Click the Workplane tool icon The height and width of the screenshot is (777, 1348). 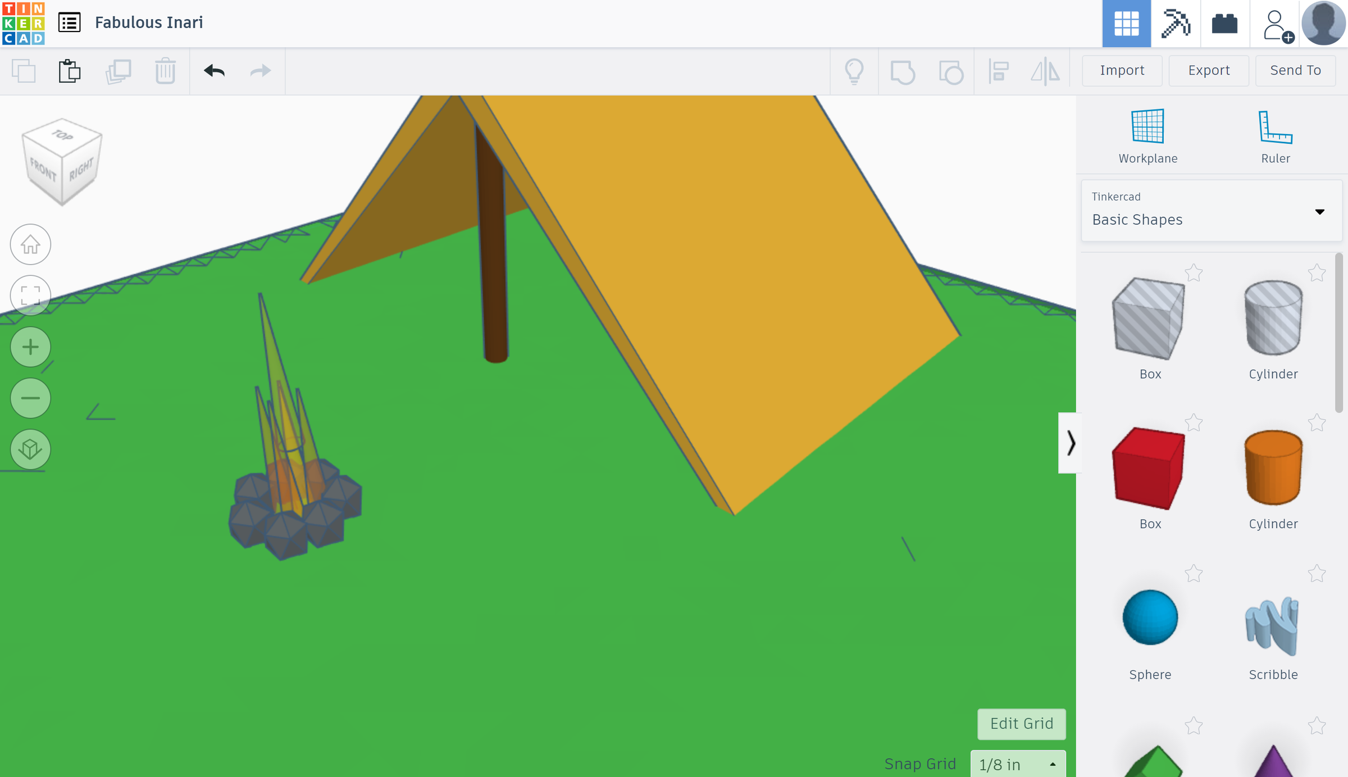click(1147, 126)
